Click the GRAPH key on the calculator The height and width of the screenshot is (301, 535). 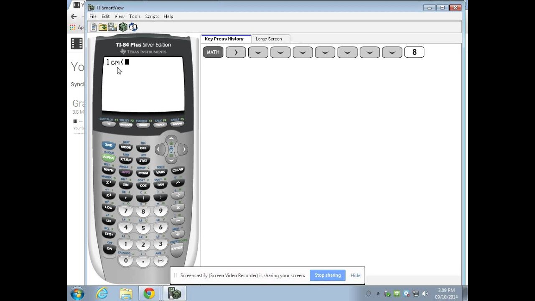point(177,124)
